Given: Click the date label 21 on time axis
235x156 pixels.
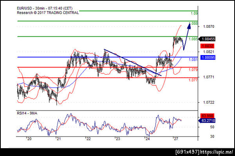Looking at the screenshot, I should (x=59, y=139).
